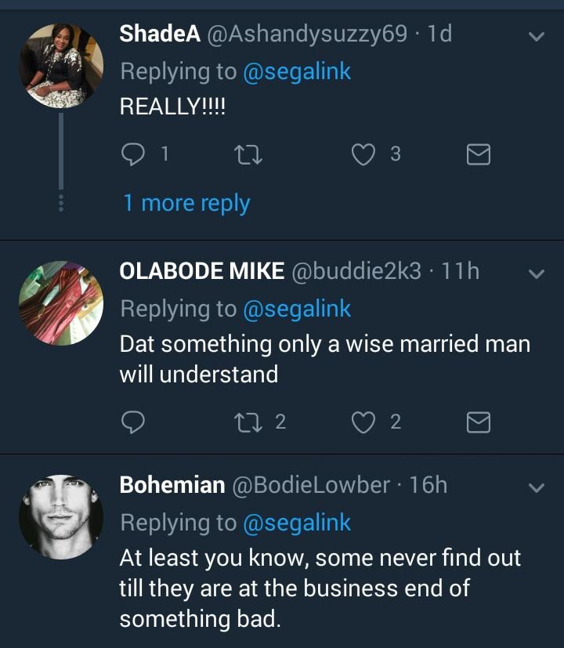Viewport: 564px width, 648px height.
Task: Retweet OLABODE MIKE's tweet
Action: (248, 423)
